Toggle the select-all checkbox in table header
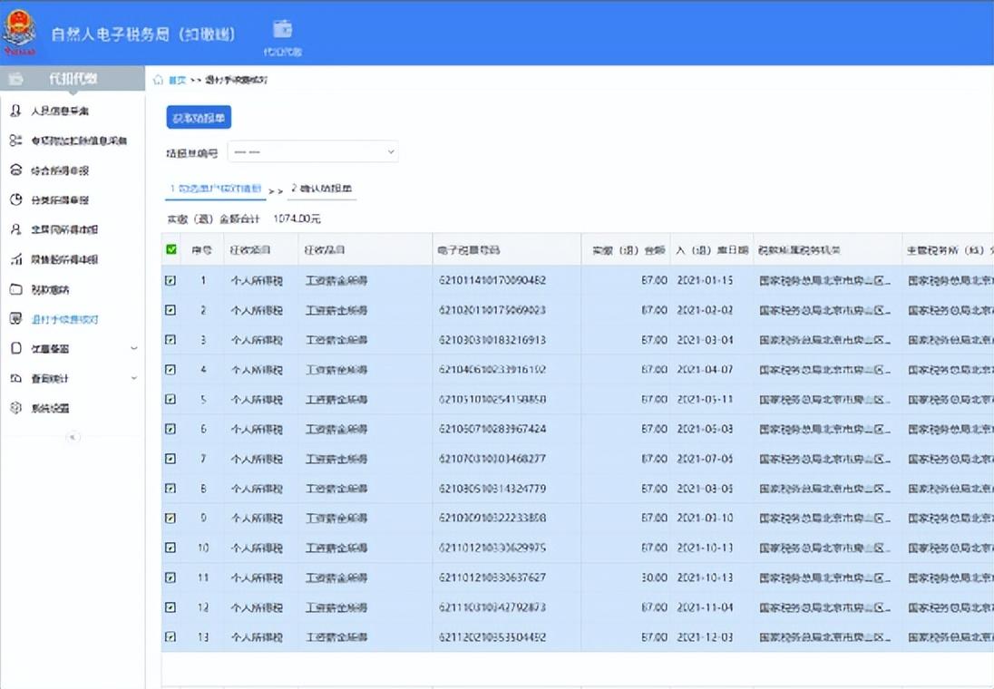The width and height of the screenshot is (994, 689). [x=171, y=249]
